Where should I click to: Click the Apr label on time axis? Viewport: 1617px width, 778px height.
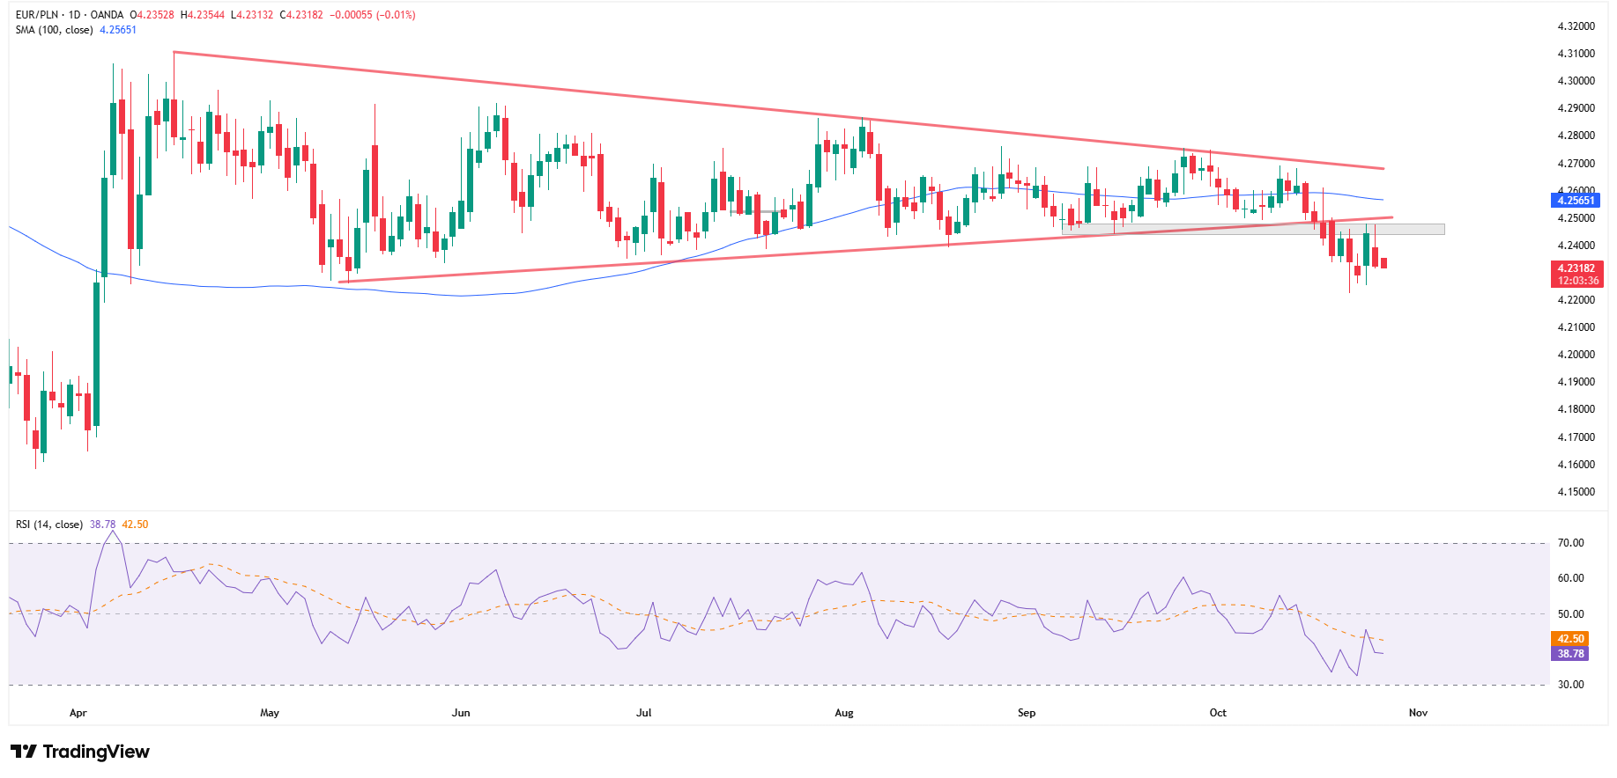(x=78, y=713)
